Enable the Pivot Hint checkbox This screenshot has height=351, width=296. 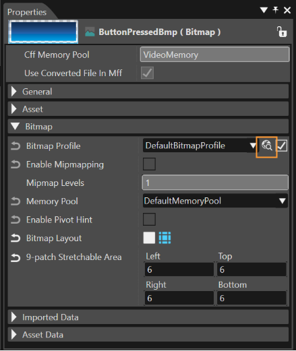click(x=149, y=219)
